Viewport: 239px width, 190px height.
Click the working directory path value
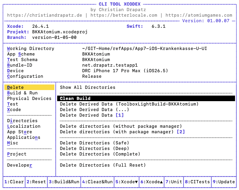click(145, 48)
